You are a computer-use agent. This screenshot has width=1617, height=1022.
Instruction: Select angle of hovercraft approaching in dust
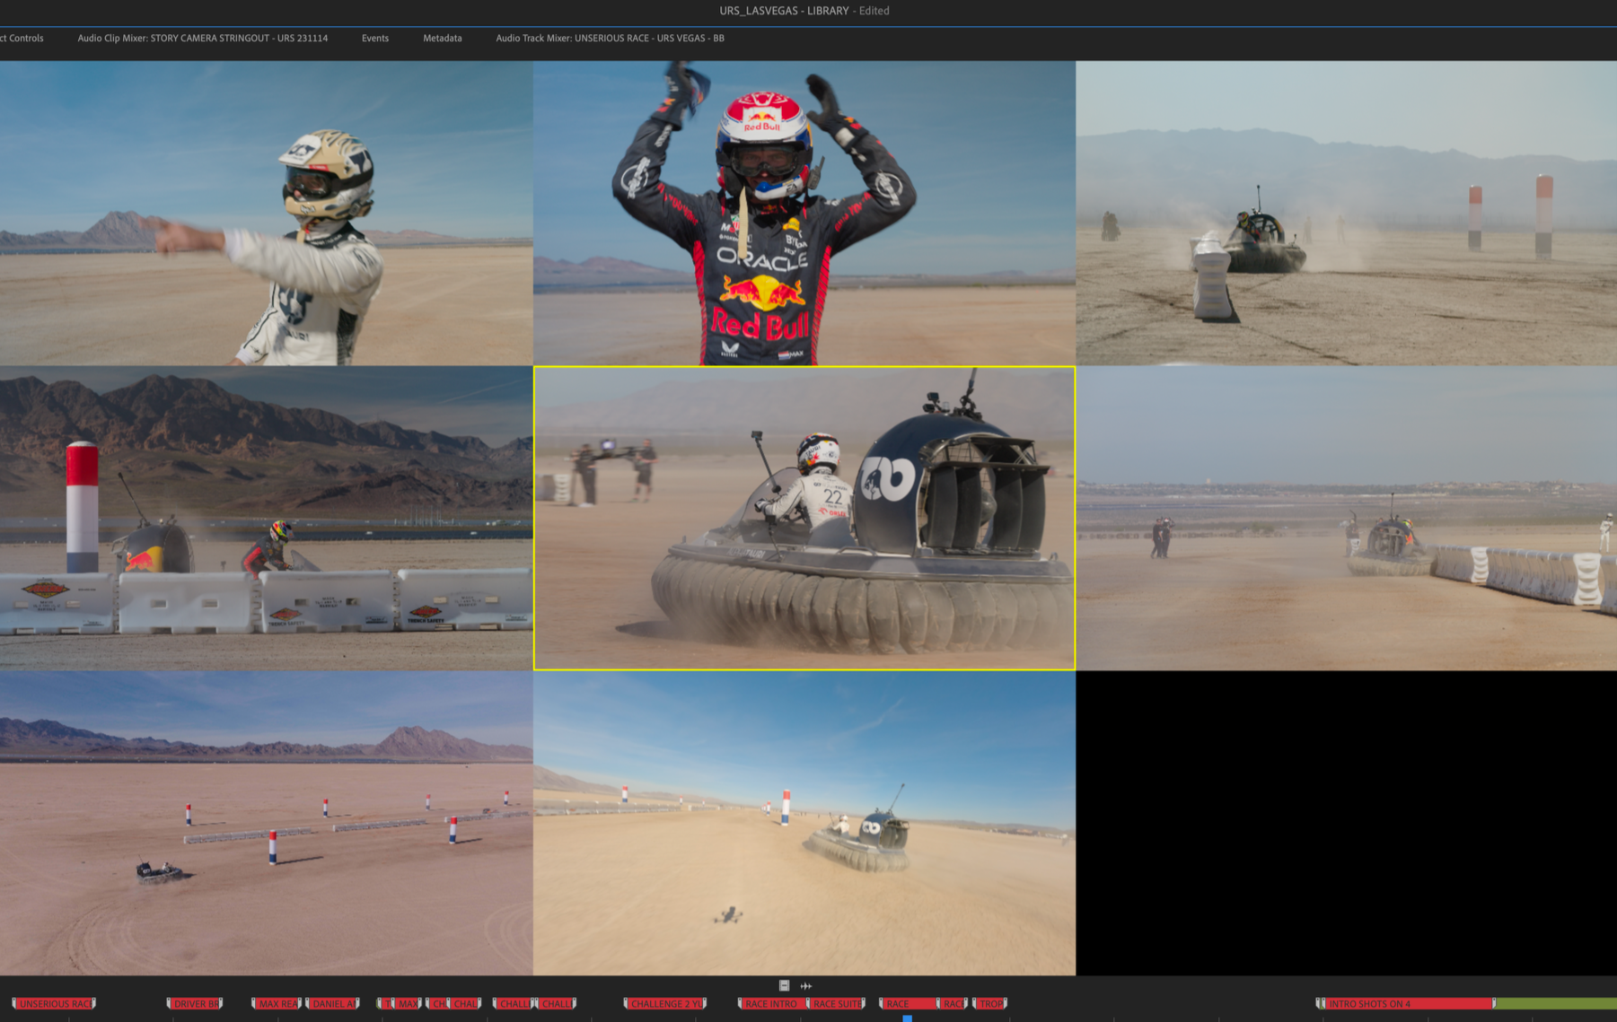click(x=1346, y=213)
